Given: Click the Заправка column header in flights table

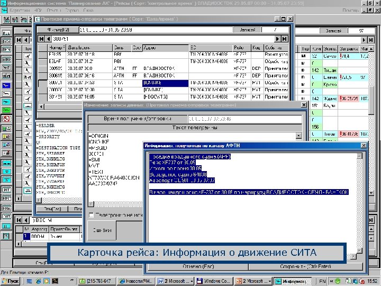Looking at the screenshot, I should tap(349, 49).
